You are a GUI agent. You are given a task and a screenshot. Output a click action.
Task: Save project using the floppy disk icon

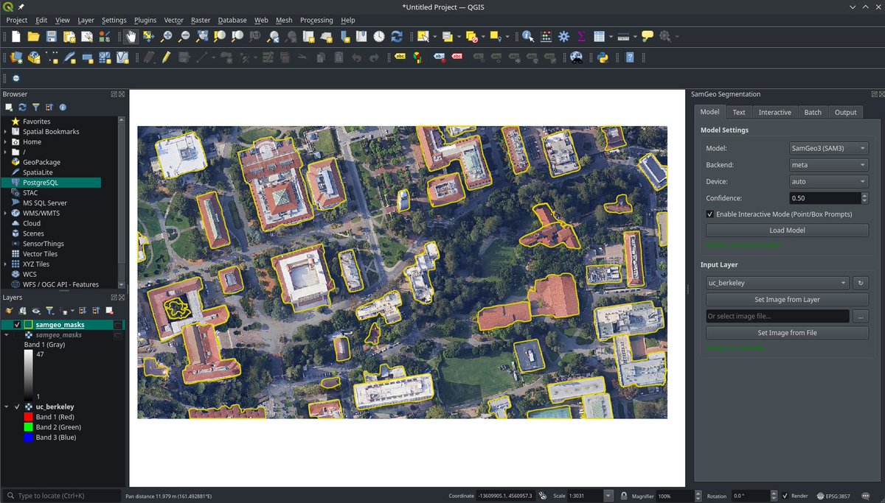click(x=52, y=36)
